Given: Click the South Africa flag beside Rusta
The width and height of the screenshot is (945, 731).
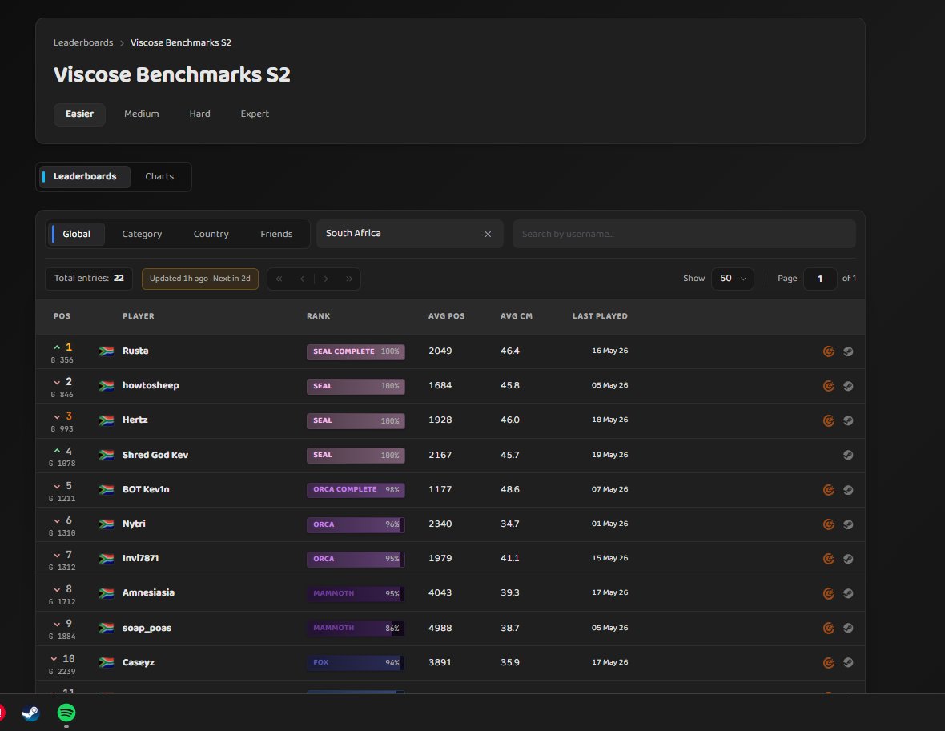Looking at the screenshot, I should 107,351.
